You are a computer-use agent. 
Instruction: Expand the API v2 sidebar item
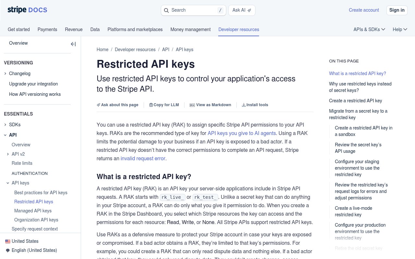8,154
